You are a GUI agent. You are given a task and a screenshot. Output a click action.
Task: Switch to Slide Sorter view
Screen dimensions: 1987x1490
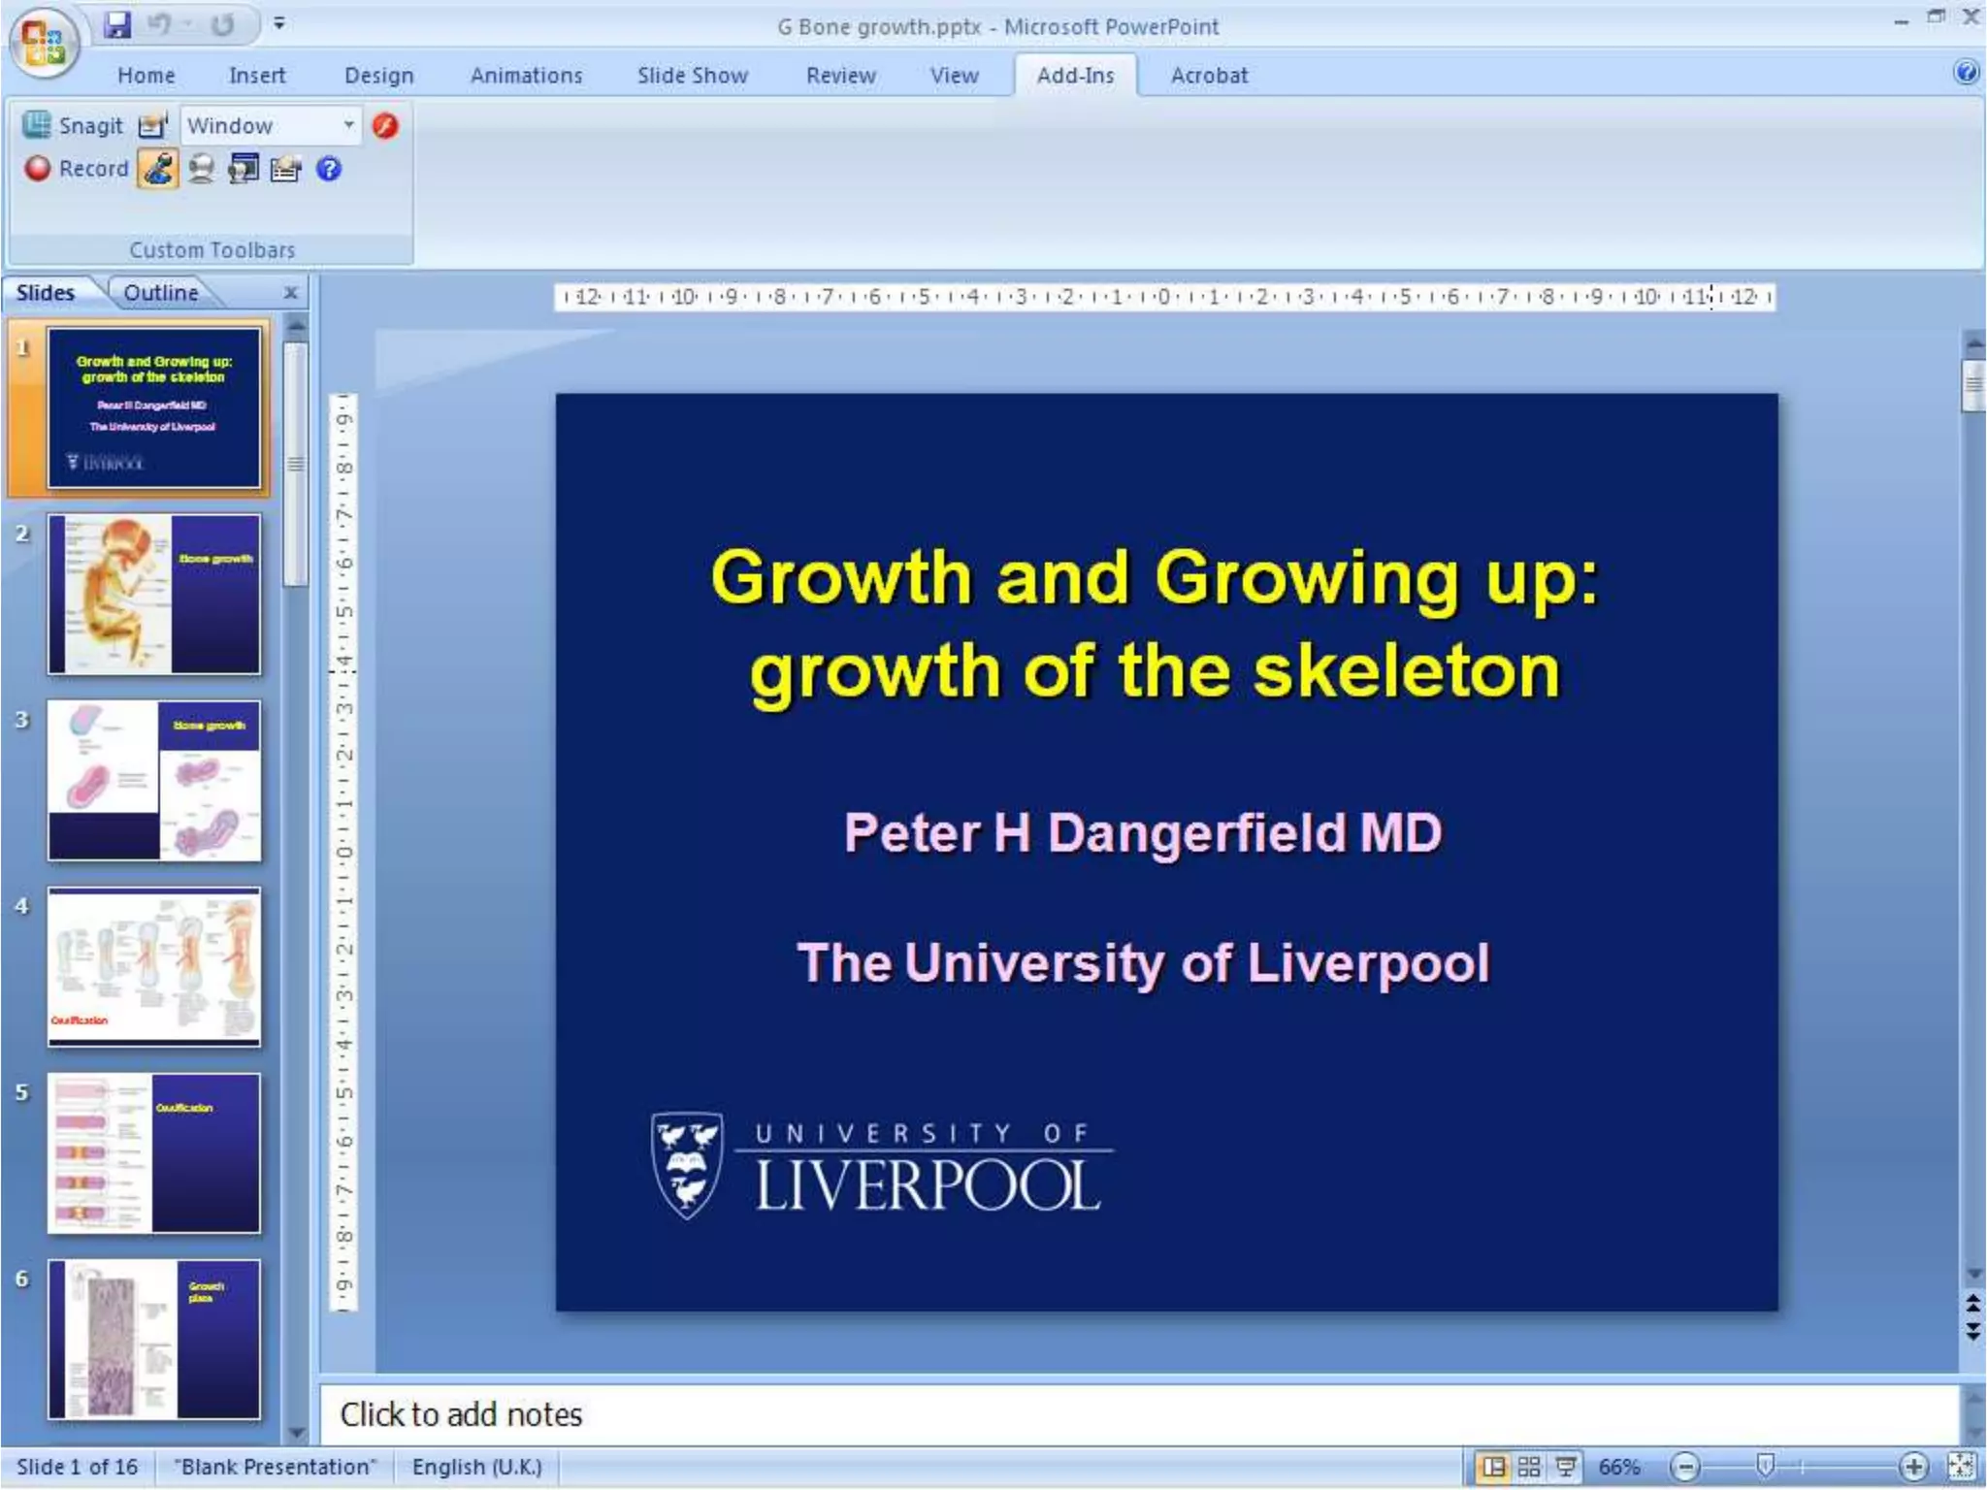1529,1466
